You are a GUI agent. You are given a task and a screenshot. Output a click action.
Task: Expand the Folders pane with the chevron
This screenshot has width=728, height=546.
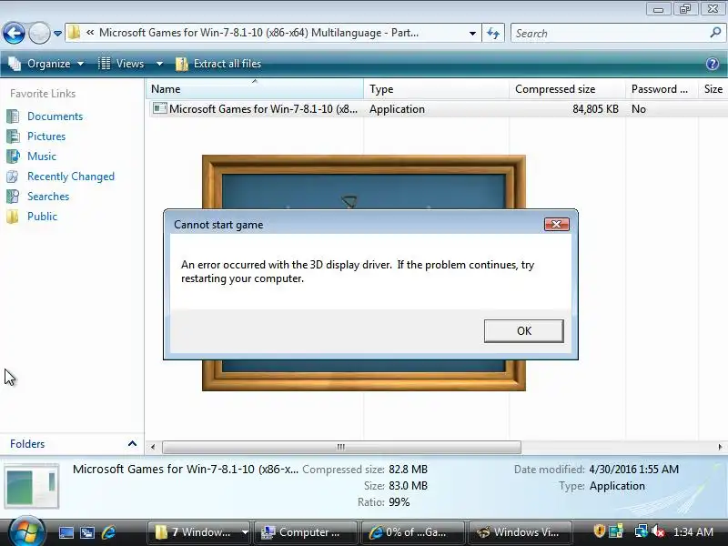[132, 444]
